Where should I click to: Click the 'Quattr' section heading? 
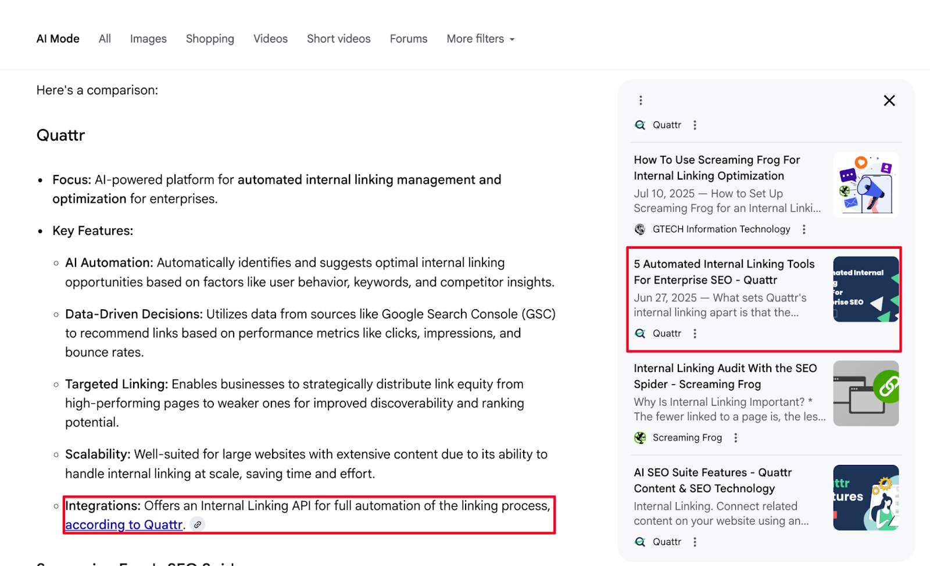tap(60, 135)
